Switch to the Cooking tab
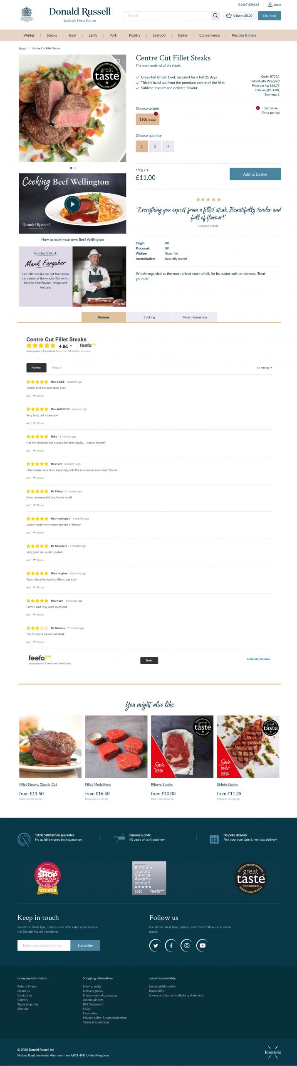 (149, 317)
